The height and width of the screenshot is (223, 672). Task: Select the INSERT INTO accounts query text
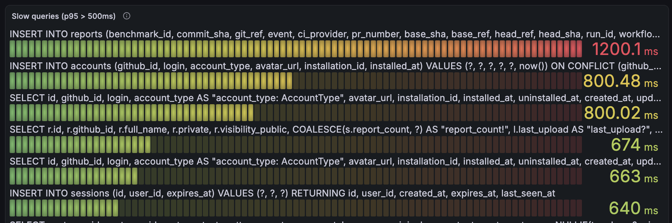(335, 66)
